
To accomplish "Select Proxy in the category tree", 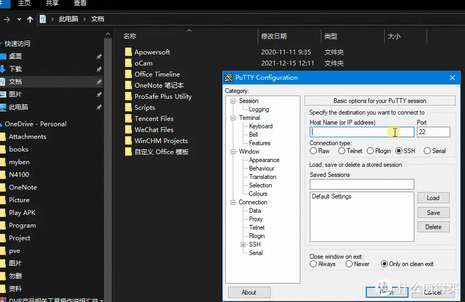I will [255, 219].
